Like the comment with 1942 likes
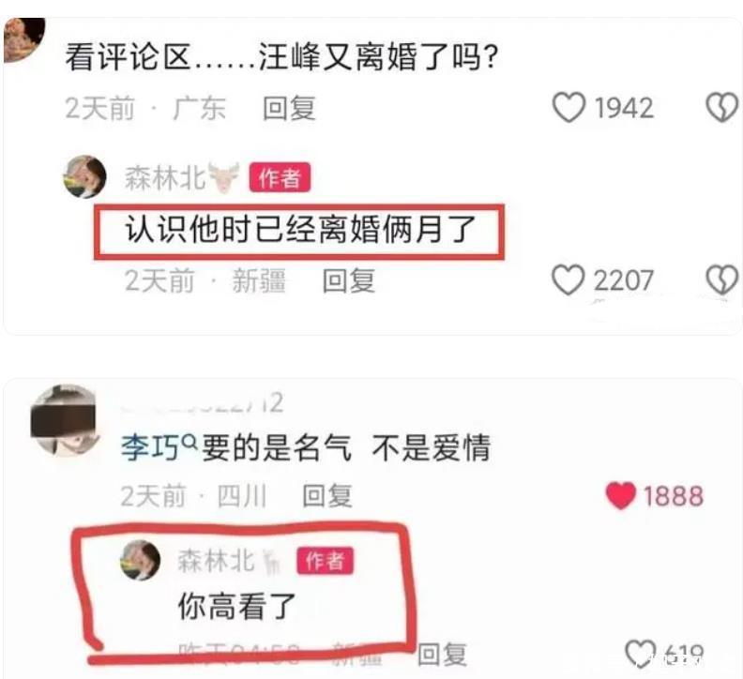743x679 pixels. click(569, 108)
